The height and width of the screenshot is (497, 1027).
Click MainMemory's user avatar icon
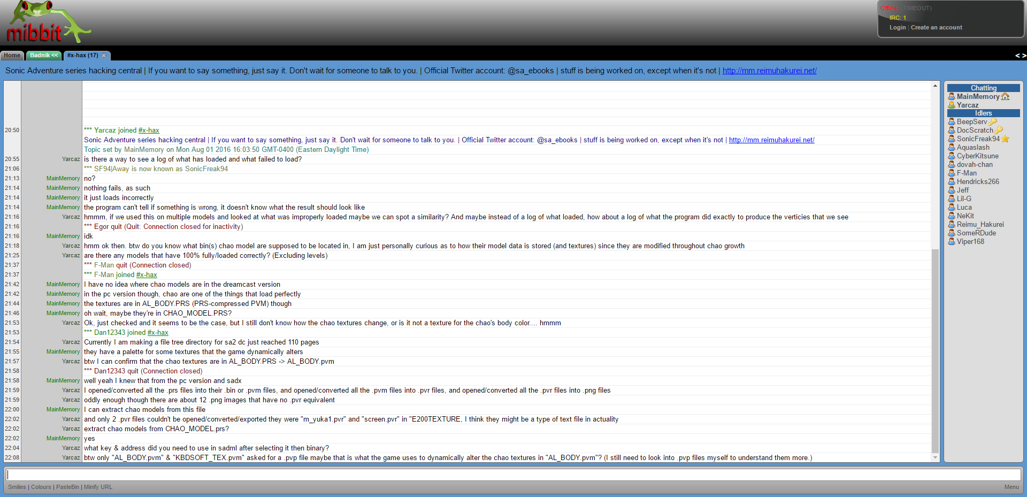[952, 97]
